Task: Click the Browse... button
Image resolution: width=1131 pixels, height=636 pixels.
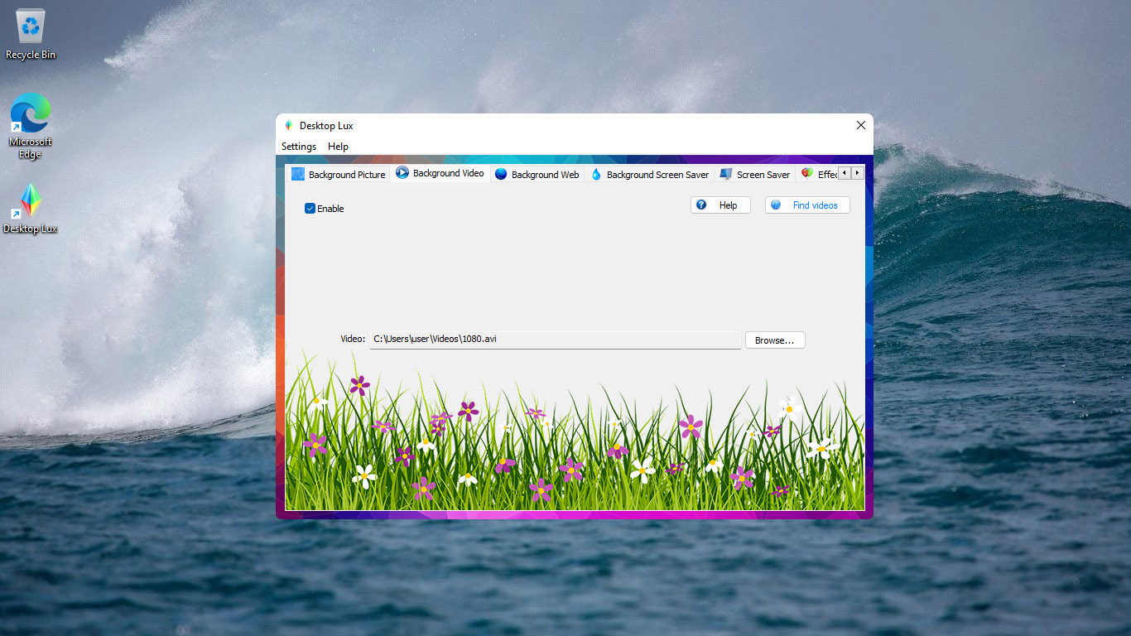Action: [775, 340]
